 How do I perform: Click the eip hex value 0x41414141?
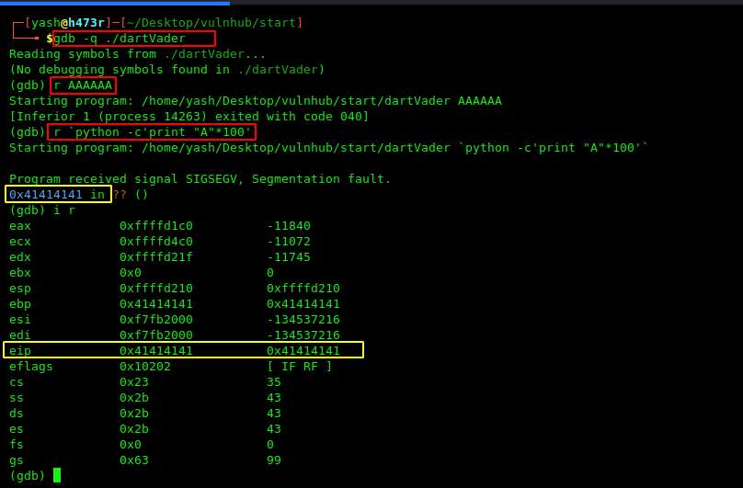pos(156,351)
